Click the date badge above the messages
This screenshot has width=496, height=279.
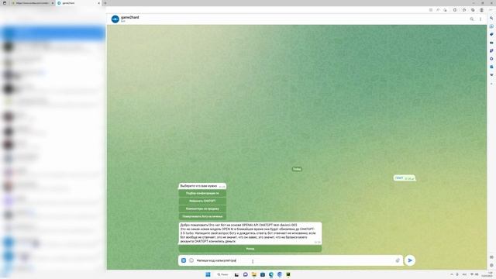[297, 169]
